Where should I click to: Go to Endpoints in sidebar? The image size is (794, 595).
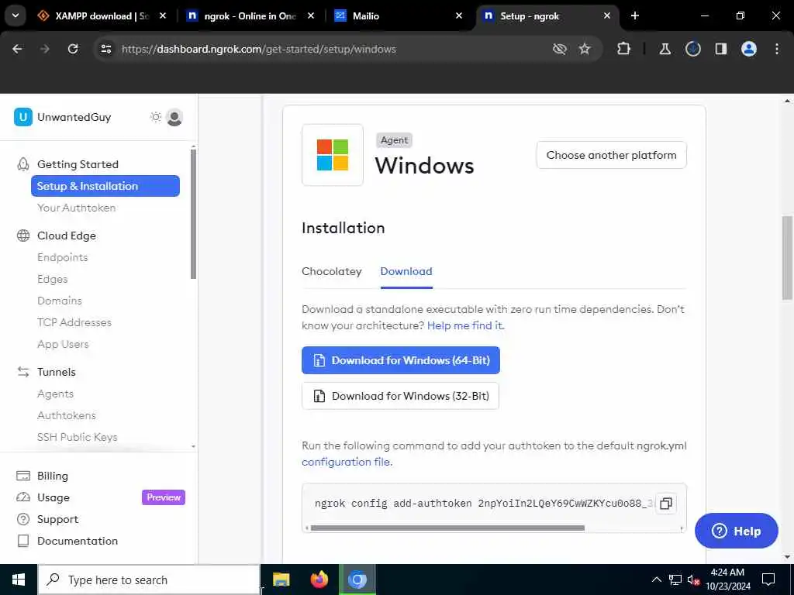click(62, 257)
